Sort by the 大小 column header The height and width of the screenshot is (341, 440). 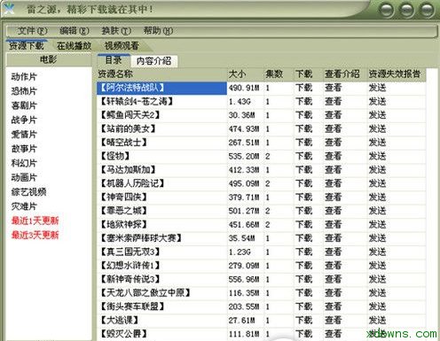click(245, 74)
